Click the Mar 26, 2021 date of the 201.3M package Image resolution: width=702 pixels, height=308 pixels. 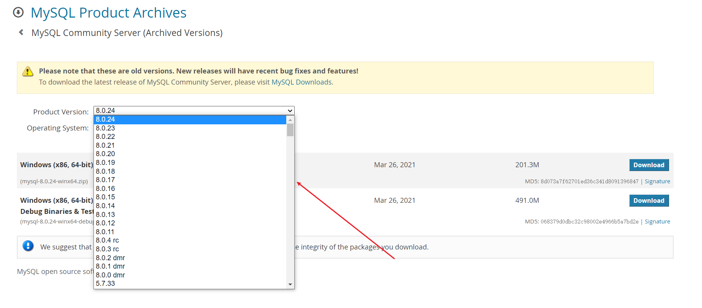395,165
